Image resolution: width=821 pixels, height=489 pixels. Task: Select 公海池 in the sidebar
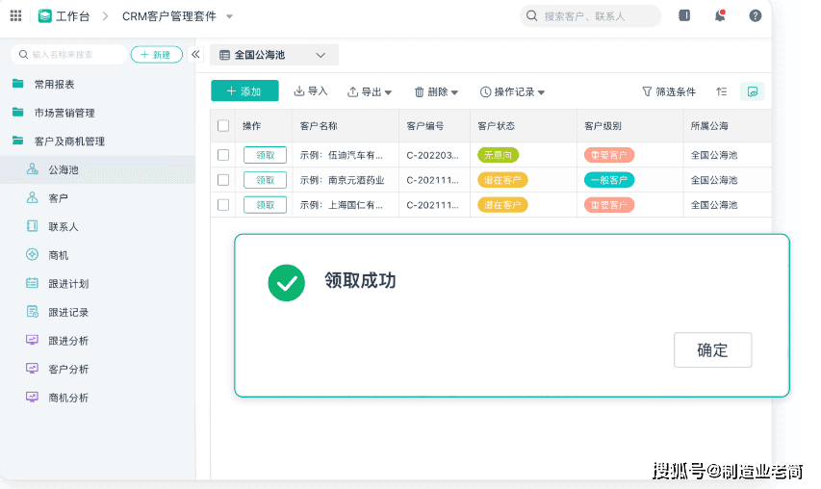[x=64, y=169]
